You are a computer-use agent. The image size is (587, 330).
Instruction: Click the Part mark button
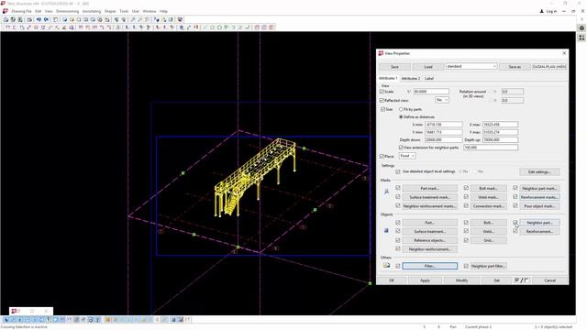[429, 188]
